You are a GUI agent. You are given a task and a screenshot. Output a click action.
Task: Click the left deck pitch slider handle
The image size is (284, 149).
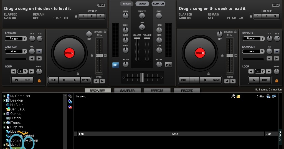pos(99,56)
